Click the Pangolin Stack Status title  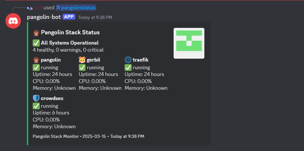click(x=70, y=32)
